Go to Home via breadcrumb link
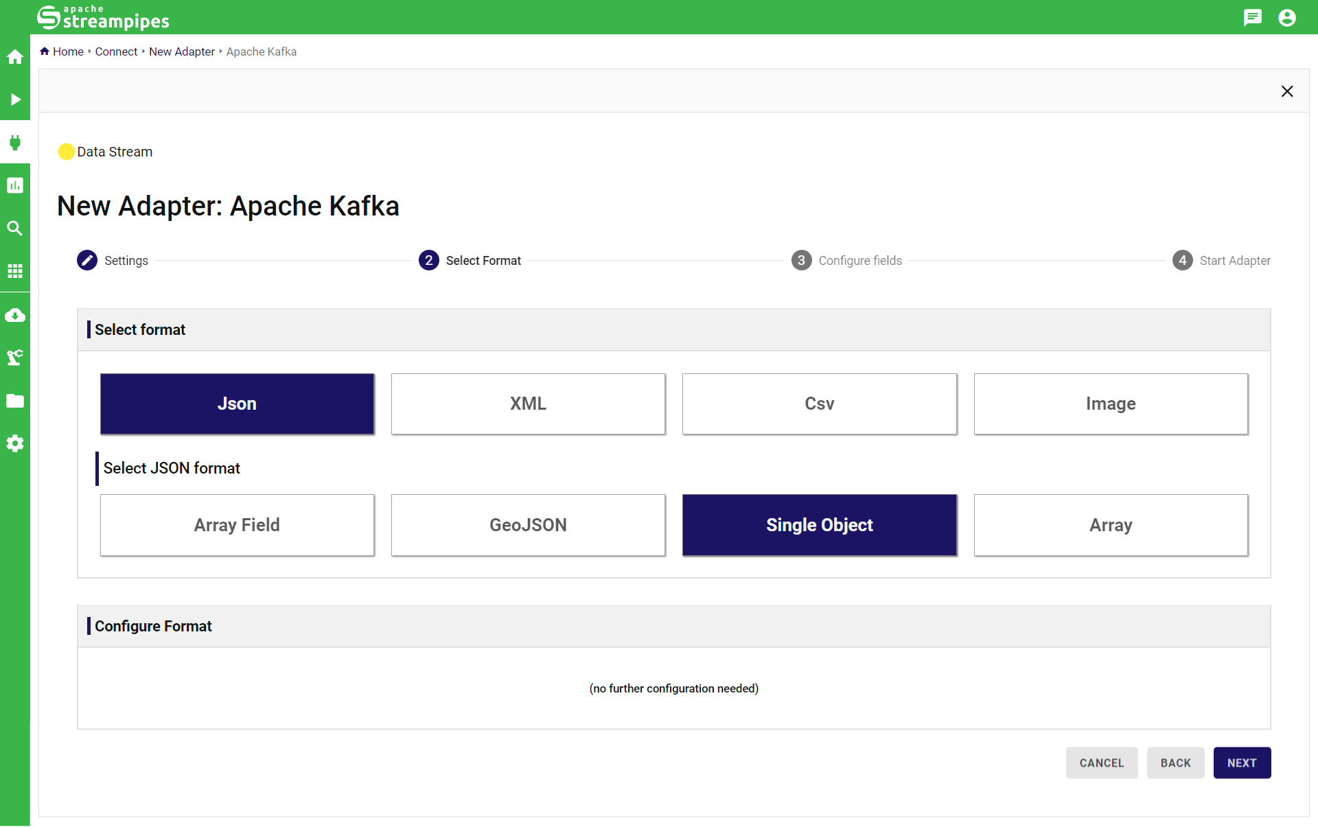This screenshot has width=1318, height=827. (x=68, y=51)
